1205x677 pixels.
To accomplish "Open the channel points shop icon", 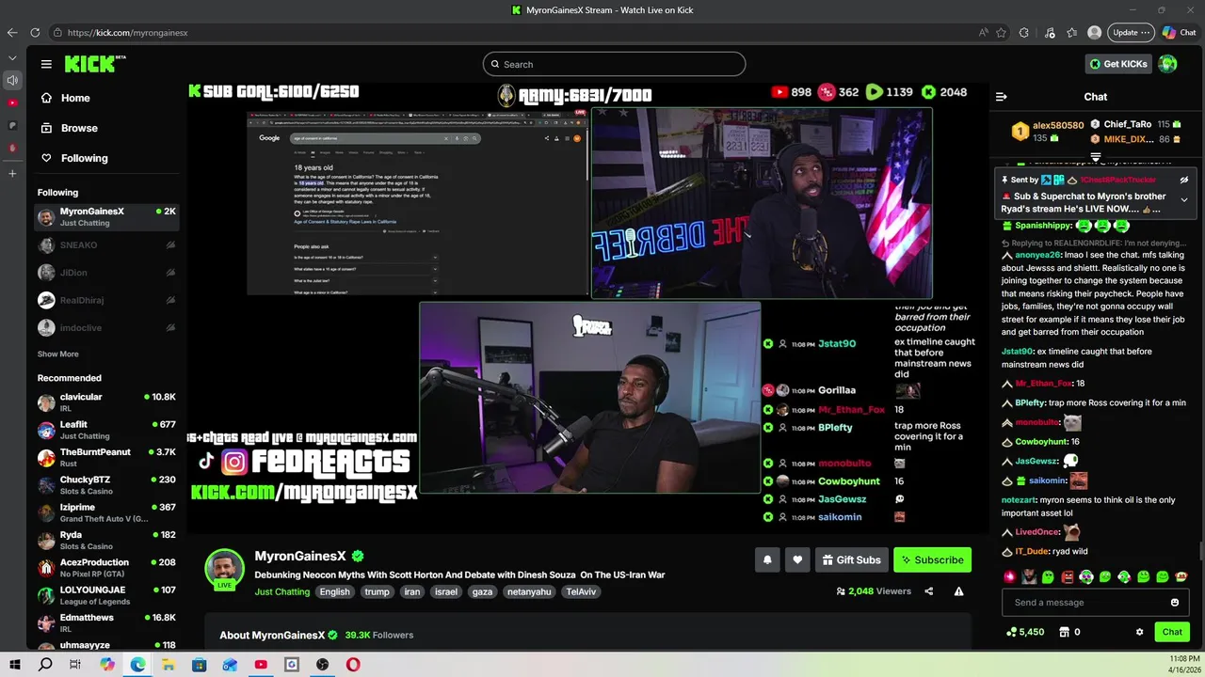I will (x=1065, y=632).
